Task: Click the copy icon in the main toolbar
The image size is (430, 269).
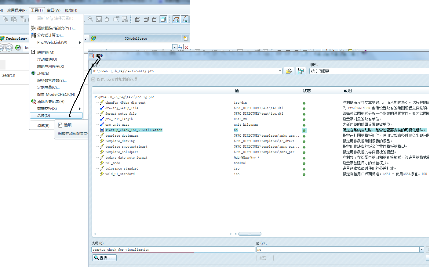Action: [5, 20]
